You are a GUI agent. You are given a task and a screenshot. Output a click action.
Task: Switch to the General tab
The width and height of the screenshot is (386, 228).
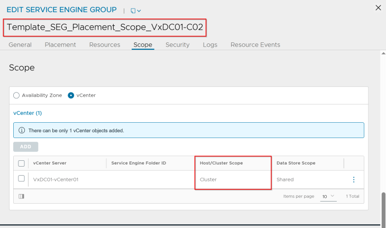point(20,45)
